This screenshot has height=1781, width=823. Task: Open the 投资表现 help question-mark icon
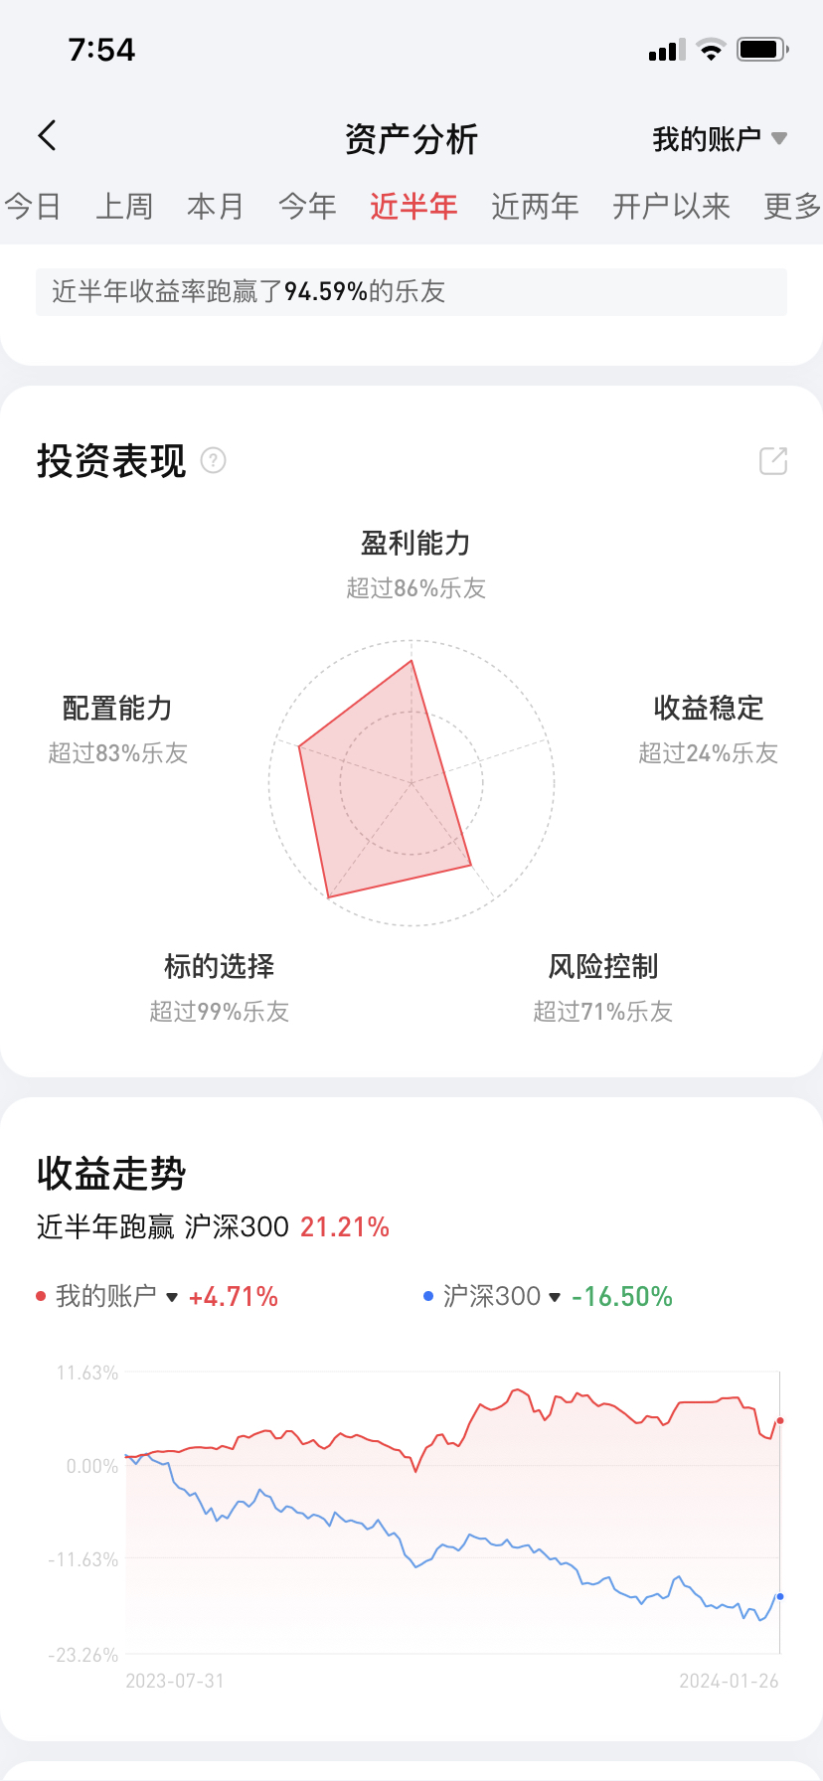click(213, 460)
